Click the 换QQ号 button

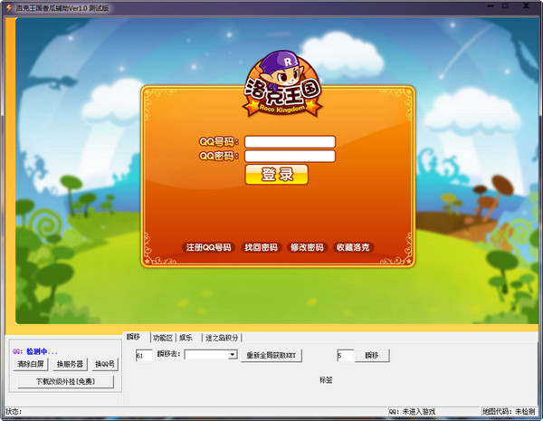105,364
